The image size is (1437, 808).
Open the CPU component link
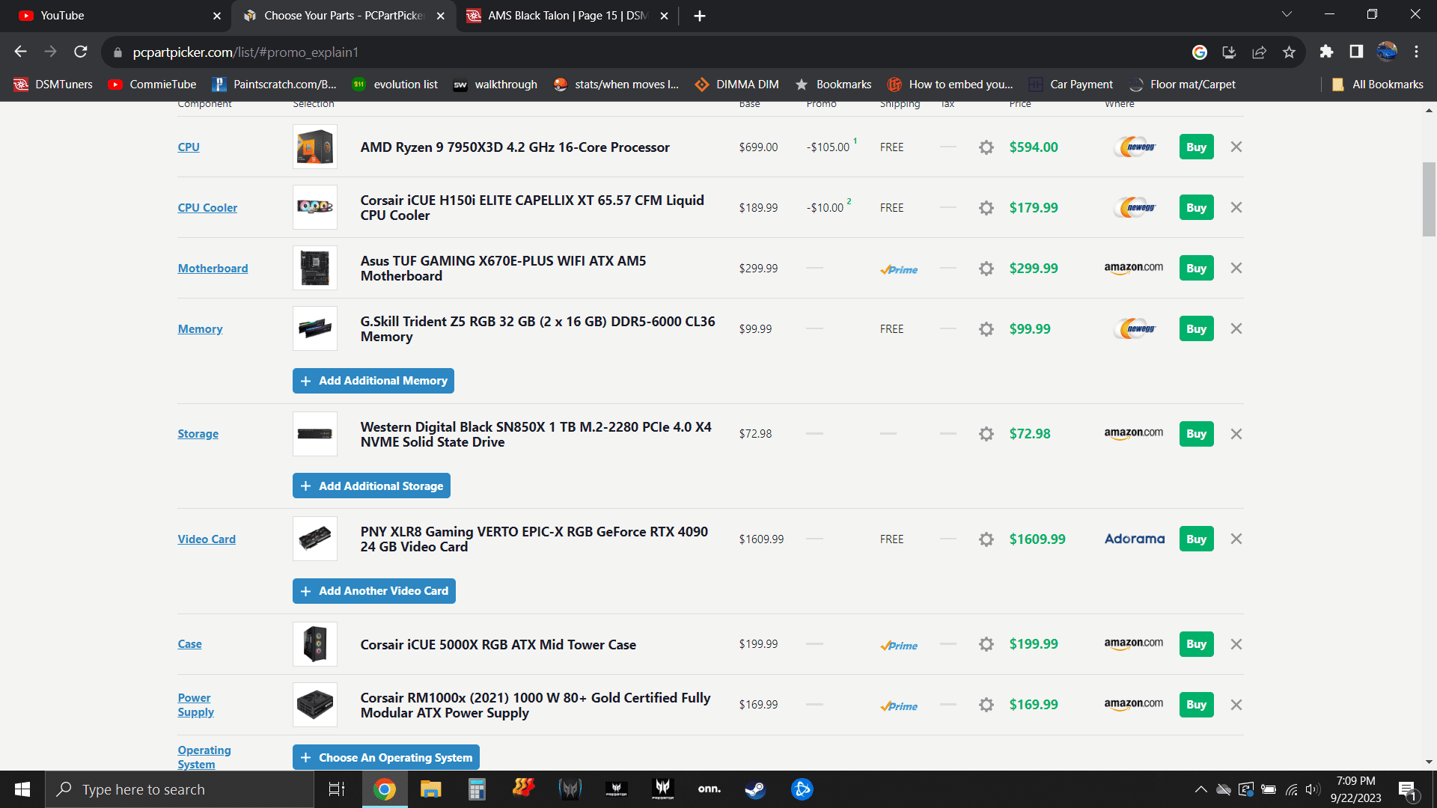pos(189,147)
